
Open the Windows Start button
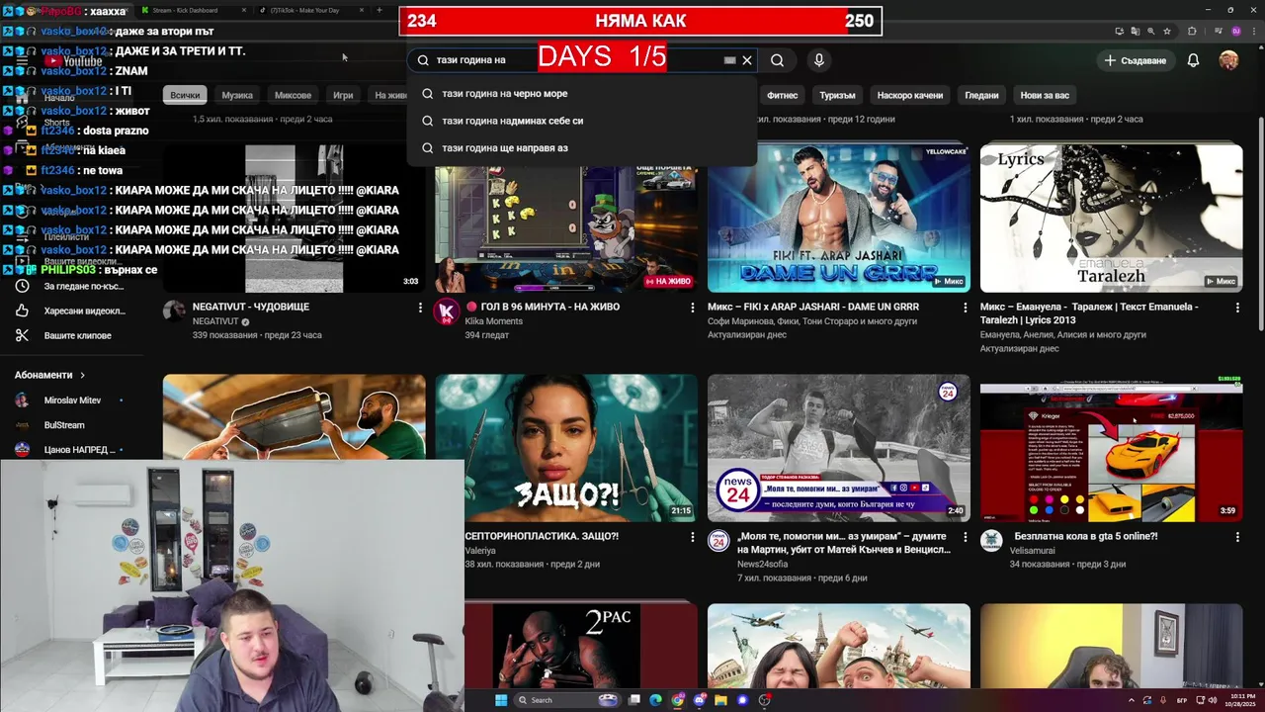click(500, 700)
